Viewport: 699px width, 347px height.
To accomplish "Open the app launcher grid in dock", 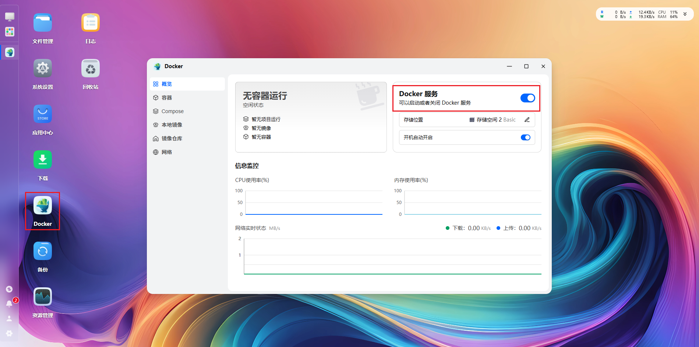I will coord(10,32).
